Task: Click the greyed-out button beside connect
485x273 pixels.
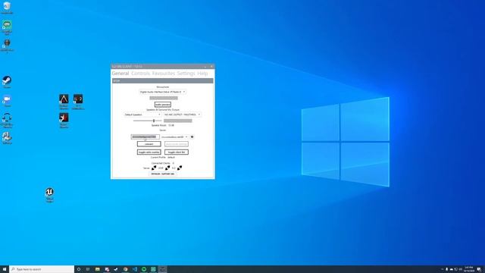Action: click(x=177, y=144)
